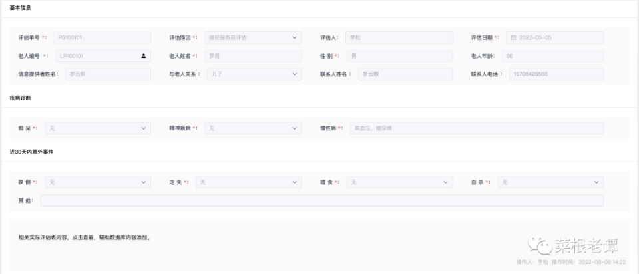Click the 操作时间 2022-08-08 14:22 text
The width and height of the screenshot is (639, 274).
588,262
